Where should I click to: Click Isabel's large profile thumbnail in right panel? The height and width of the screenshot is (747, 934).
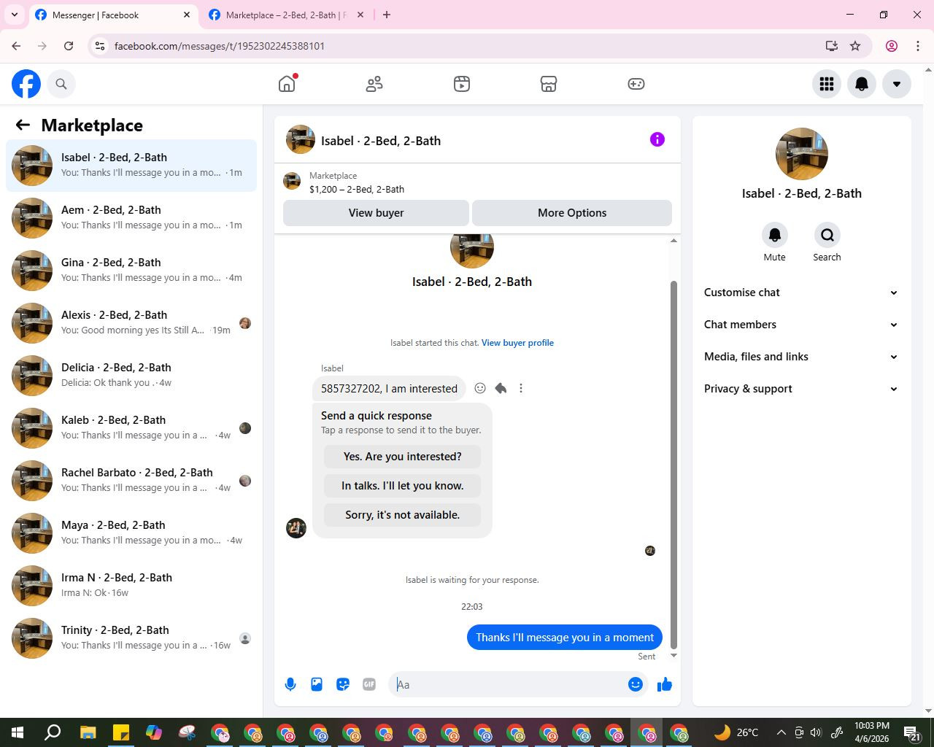(801, 154)
